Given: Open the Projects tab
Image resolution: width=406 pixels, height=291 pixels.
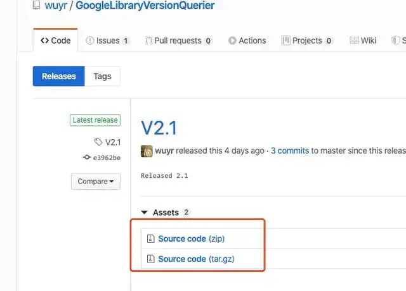Looking at the screenshot, I should coord(307,40).
